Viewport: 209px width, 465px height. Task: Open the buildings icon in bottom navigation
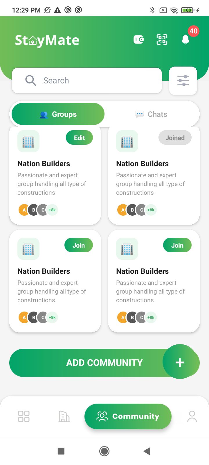tap(64, 416)
